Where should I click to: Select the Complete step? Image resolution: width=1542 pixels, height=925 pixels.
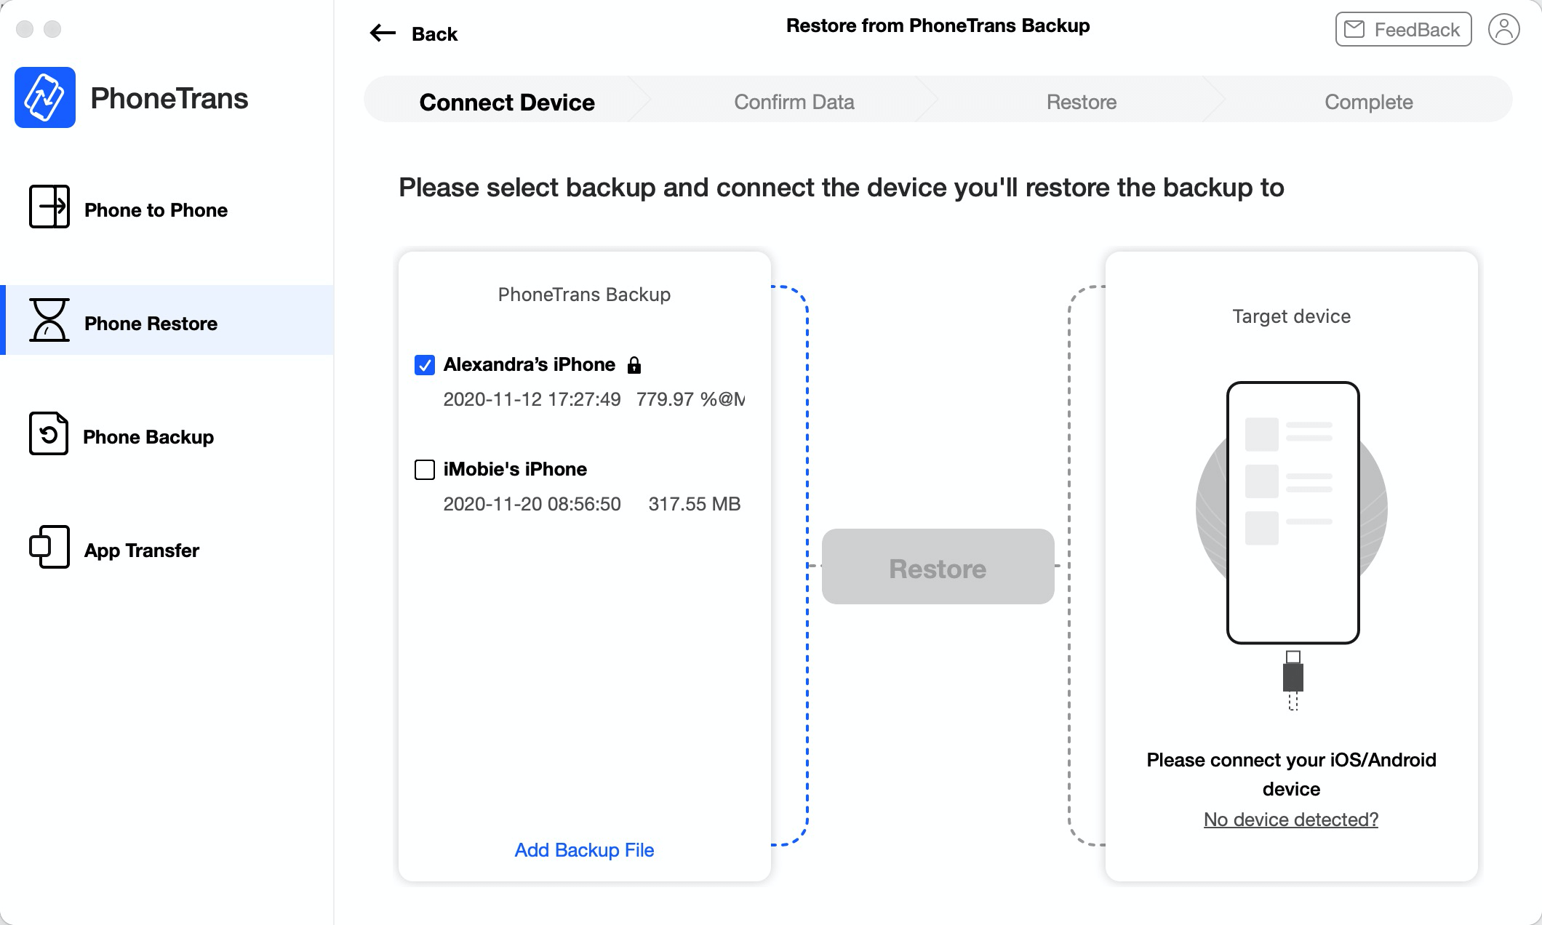[x=1369, y=102]
